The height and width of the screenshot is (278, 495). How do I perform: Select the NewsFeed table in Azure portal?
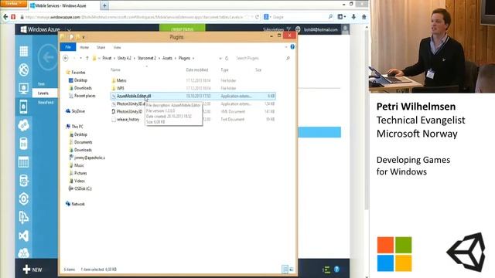pos(46,102)
